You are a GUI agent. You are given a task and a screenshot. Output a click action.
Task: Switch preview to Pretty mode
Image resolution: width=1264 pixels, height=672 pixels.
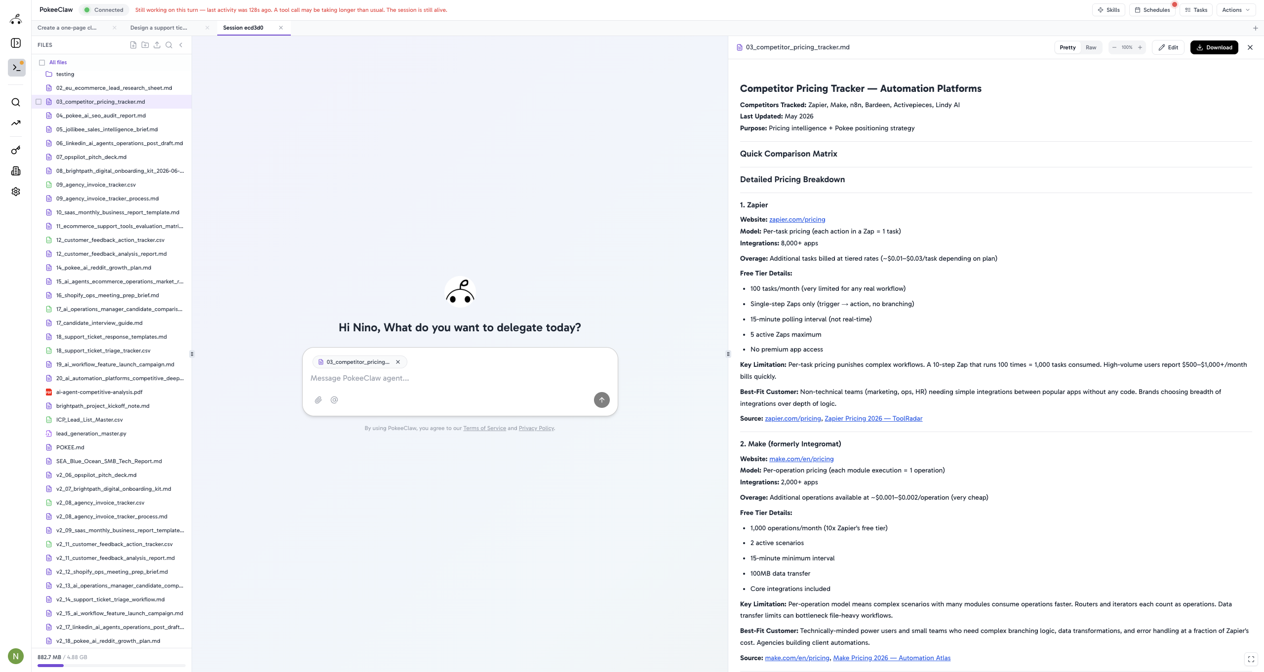(x=1067, y=47)
